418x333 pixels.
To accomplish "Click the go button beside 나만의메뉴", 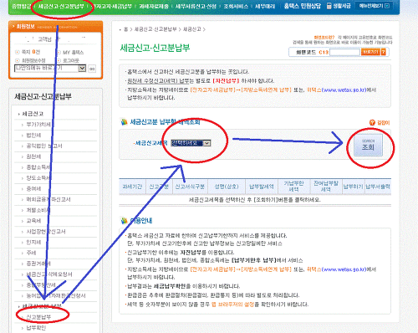I will (x=92, y=69).
